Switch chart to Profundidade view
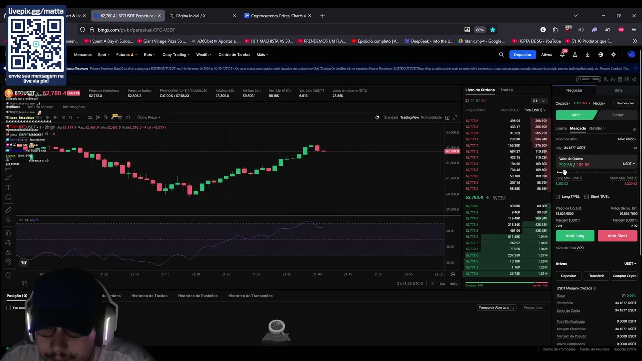 431,117
